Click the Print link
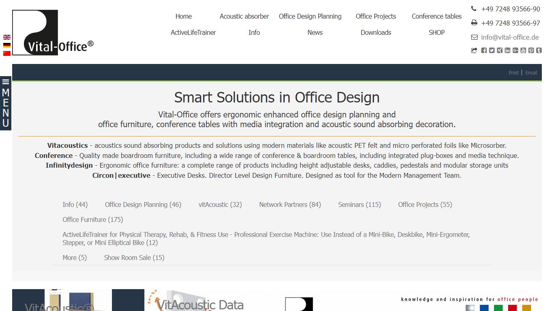Screen dimensions: 554x311 513,73
